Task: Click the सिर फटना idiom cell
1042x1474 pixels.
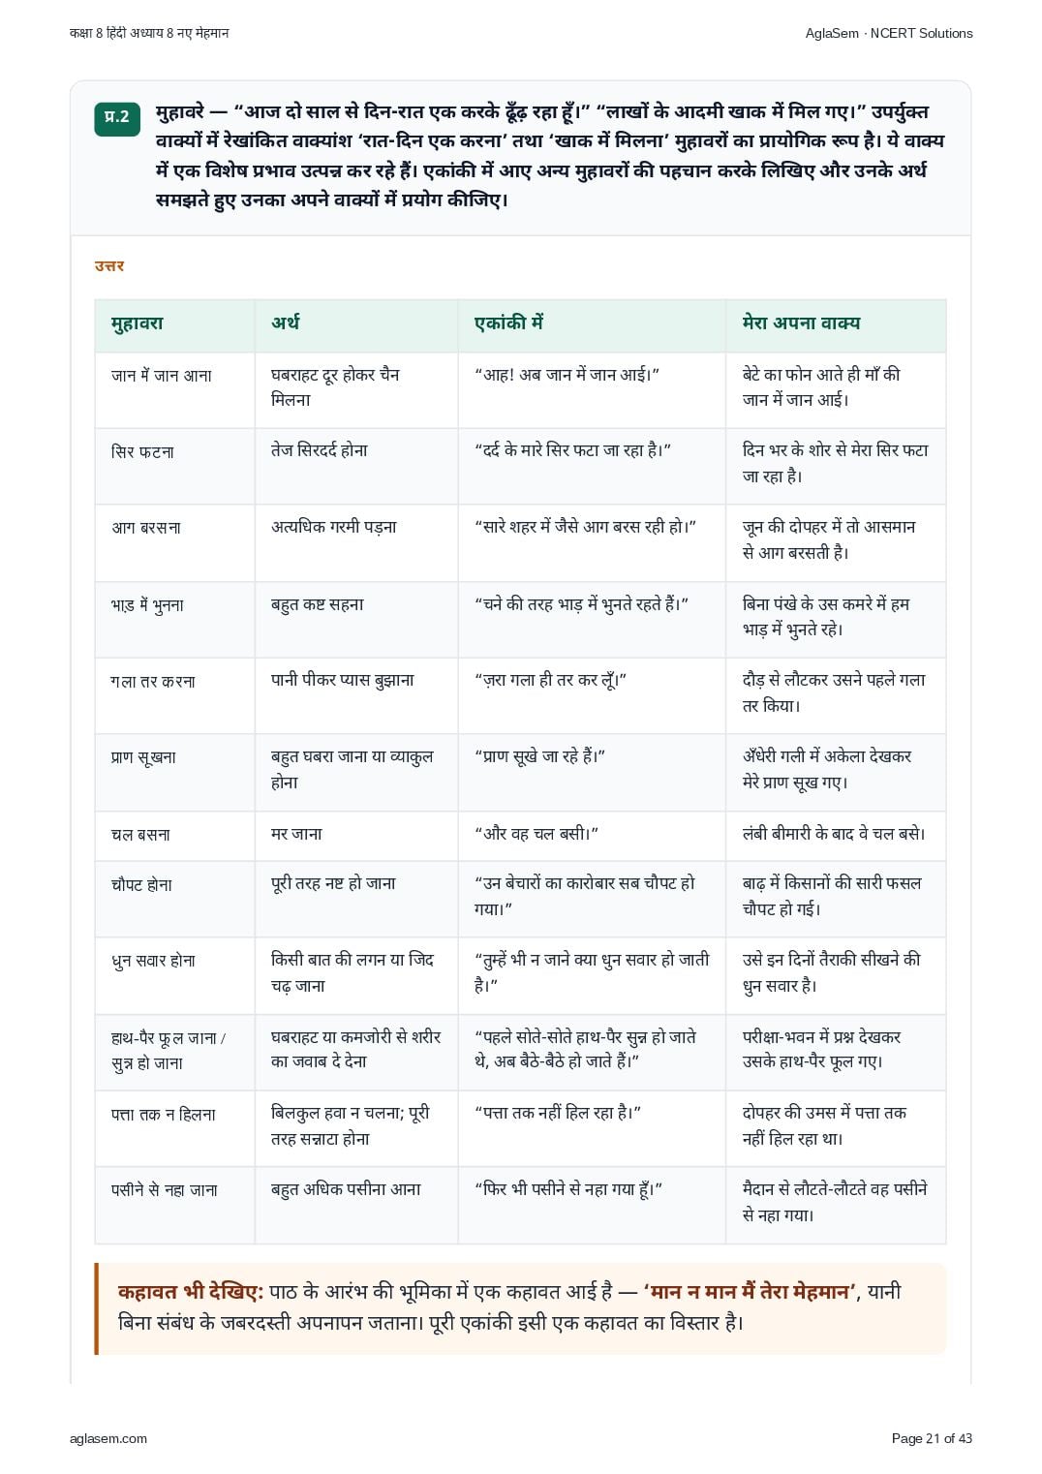Action: 174,466
